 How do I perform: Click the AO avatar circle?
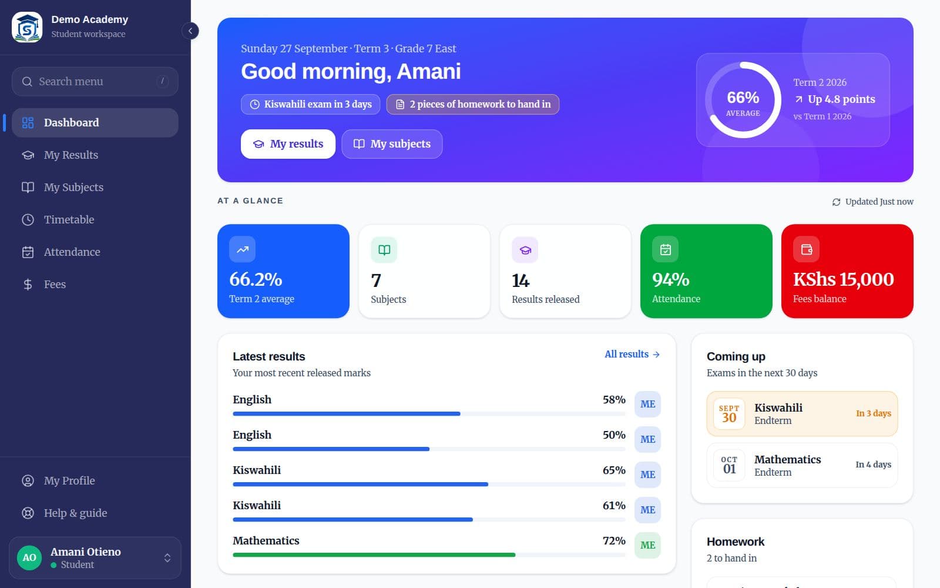pyautogui.click(x=29, y=557)
